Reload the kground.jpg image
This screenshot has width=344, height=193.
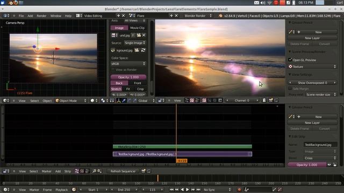tap(143, 50)
